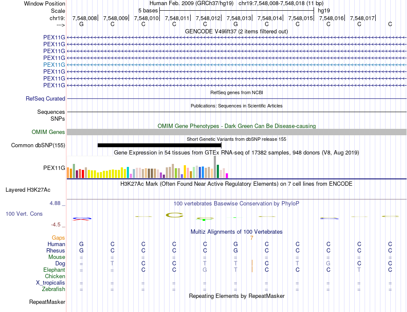Viewport: 407px width, 312px height.
Task: Click the OMIM Genes track label
Action: 48,132
